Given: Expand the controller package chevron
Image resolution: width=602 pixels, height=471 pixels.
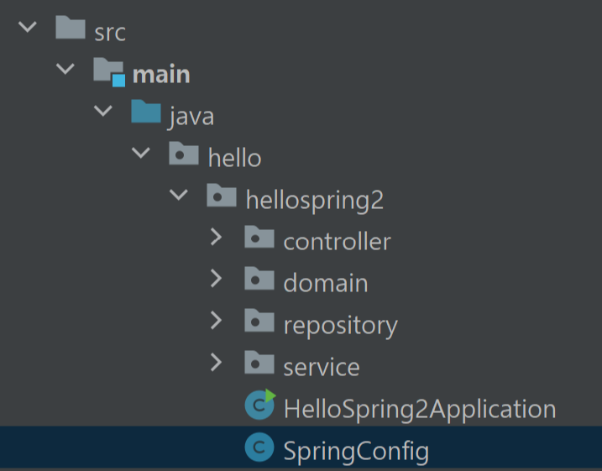Looking at the screenshot, I should (x=217, y=237).
